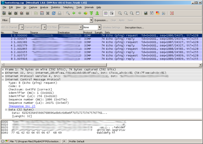203x144 pixels.
Task: Click into the Filter input field
Action: [50, 20]
